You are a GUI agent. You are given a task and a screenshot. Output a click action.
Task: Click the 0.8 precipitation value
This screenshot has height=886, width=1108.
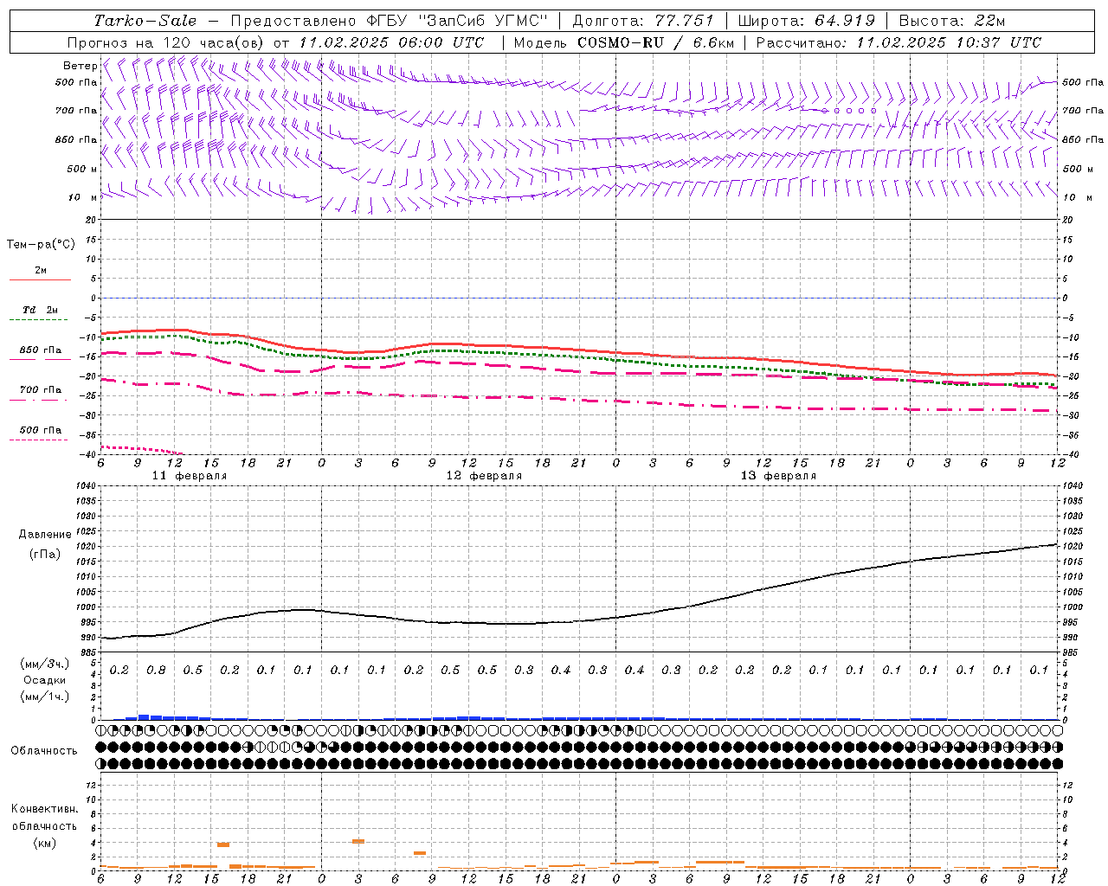tap(156, 671)
